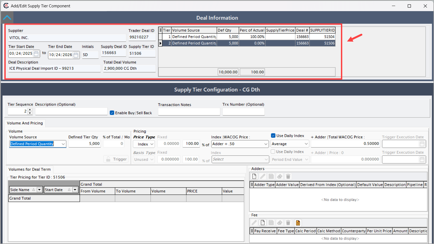The height and width of the screenshot is (244, 434).
Task: Open the tier grid column chooser icon
Action: pyautogui.click(x=160, y=30)
